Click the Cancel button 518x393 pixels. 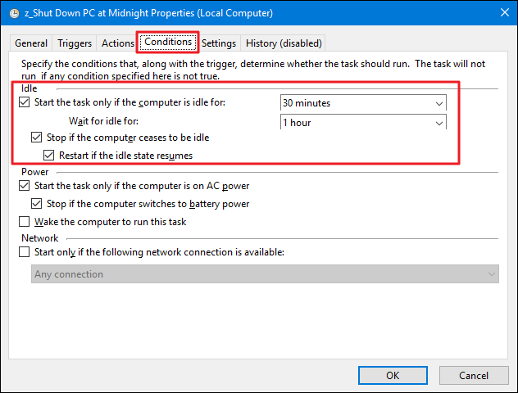[x=473, y=375]
